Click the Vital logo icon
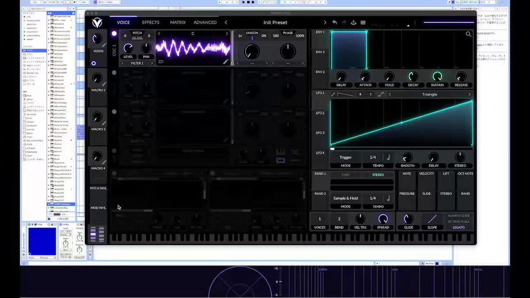The width and height of the screenshot is (530, 298). [97, 23]
